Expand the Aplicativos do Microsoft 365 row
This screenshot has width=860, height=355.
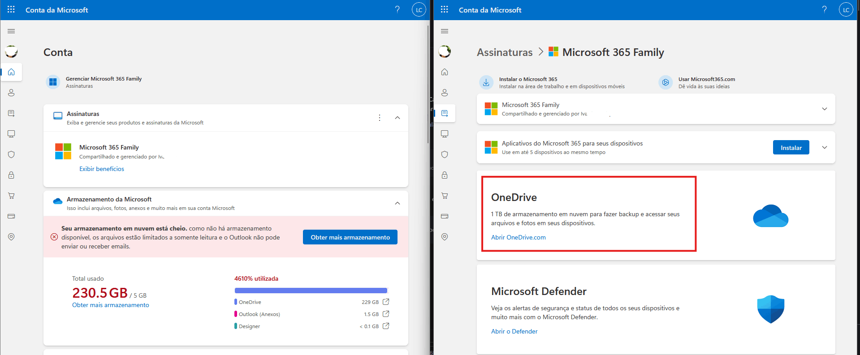tap(825, 147)
